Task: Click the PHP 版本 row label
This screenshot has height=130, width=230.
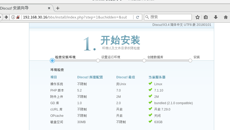Action: (x=57, y=90)
